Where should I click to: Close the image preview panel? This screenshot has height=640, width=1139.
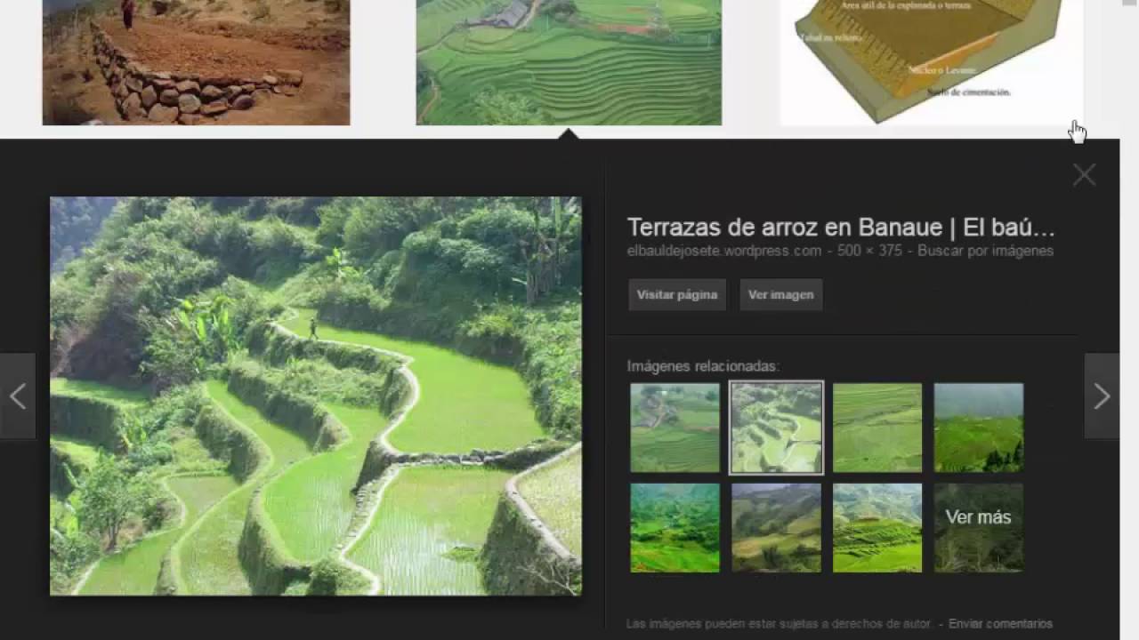click(x=1084, y=175)
